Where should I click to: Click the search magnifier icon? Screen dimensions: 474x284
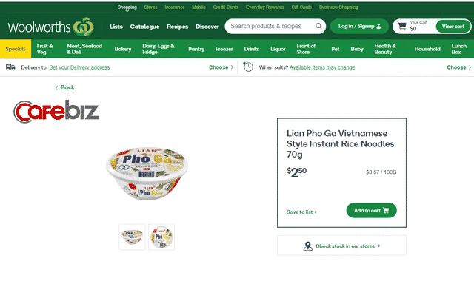[318, 26]
